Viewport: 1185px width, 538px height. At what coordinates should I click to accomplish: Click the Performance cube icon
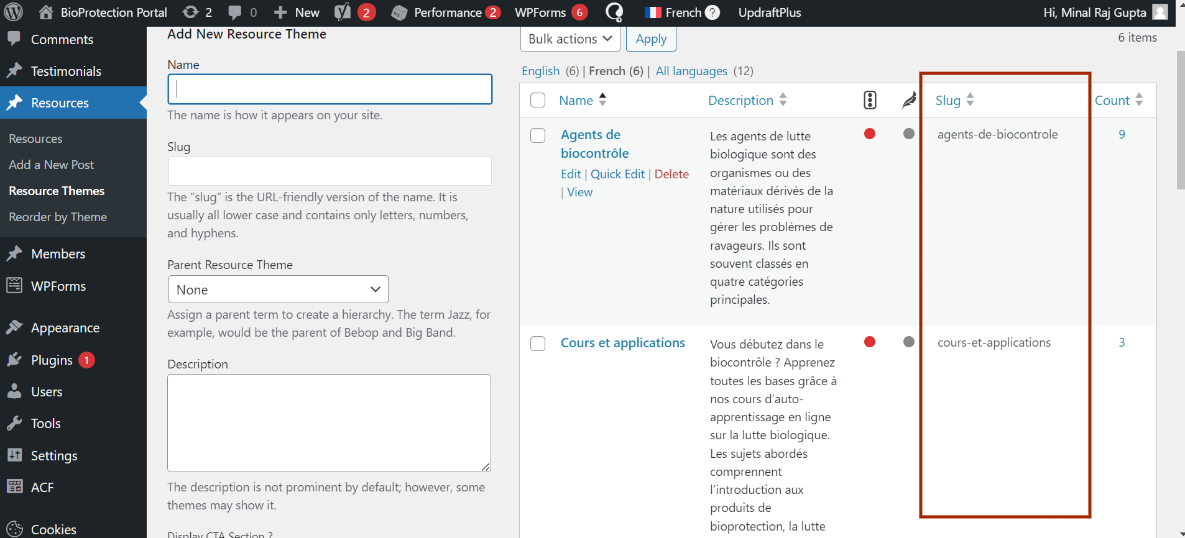pyautogui.click(x=399, y=12)
